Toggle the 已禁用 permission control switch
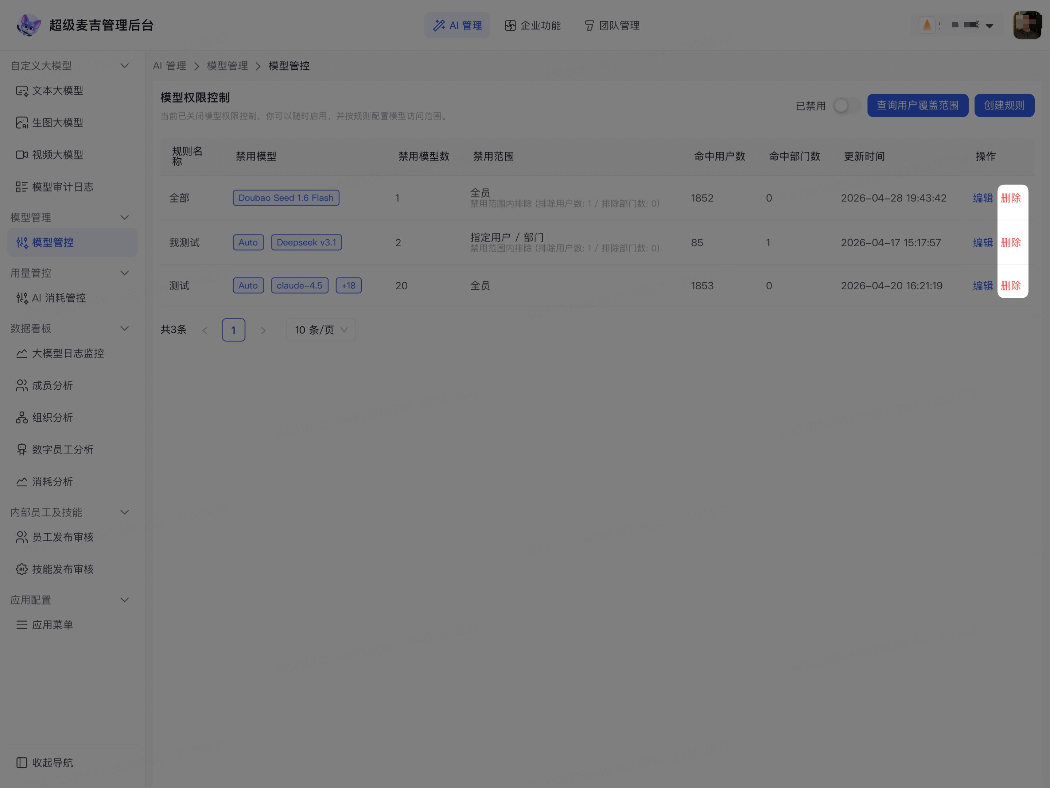1050x788 pixels. 847,105
